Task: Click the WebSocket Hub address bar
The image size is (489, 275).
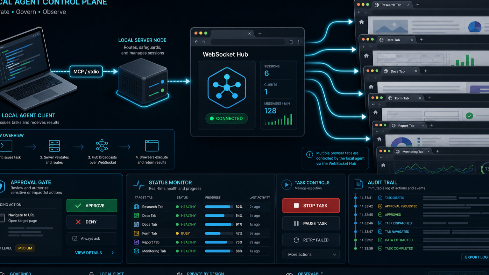Action: (248, 42)
